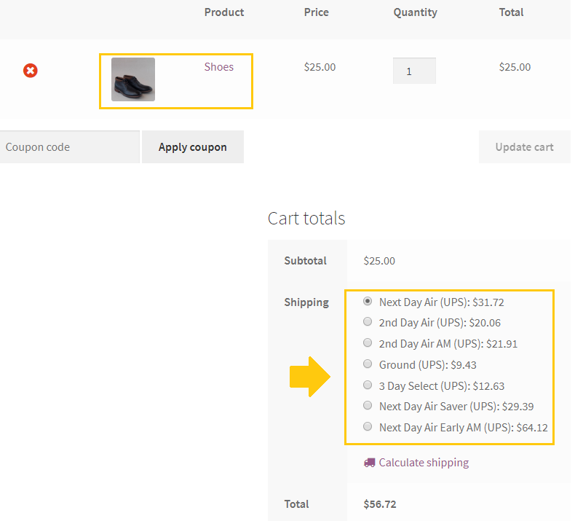Focus the Coupon code input field
Screen dimensions: 575x521
(70, 147)
